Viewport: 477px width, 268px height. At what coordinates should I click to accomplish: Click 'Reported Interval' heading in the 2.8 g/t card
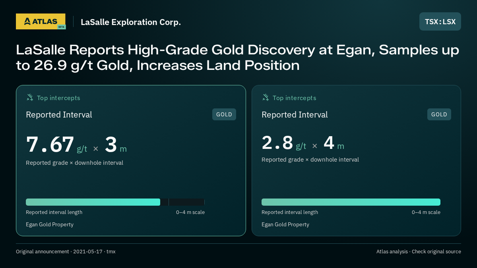pos(295,115)
